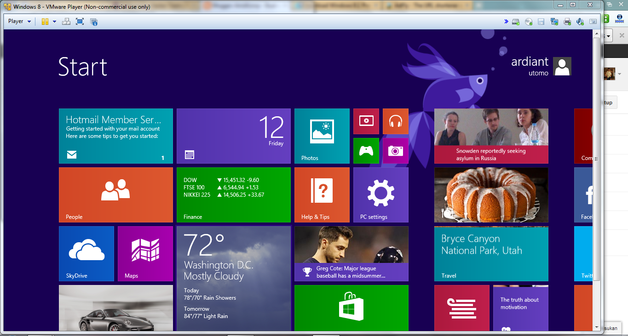628x336 pixels.
Task: Open the Hotmail Member Services mail tile
Action: tap(116, 136)
